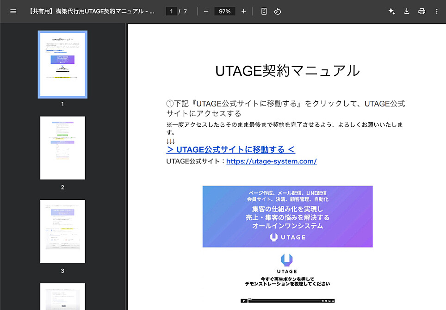Click the play button in video bar
The height and width of the screenshot is (310, 446).
pos(244,301)
